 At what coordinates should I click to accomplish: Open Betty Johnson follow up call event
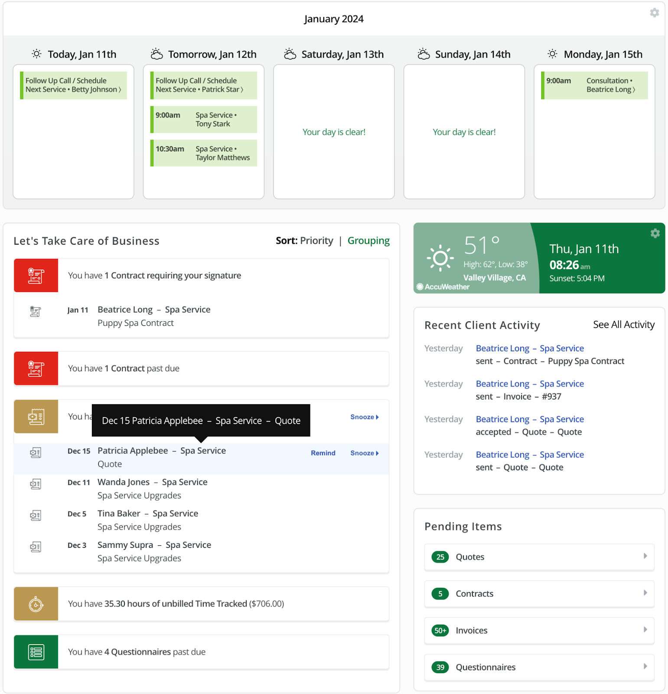[74, 85]
